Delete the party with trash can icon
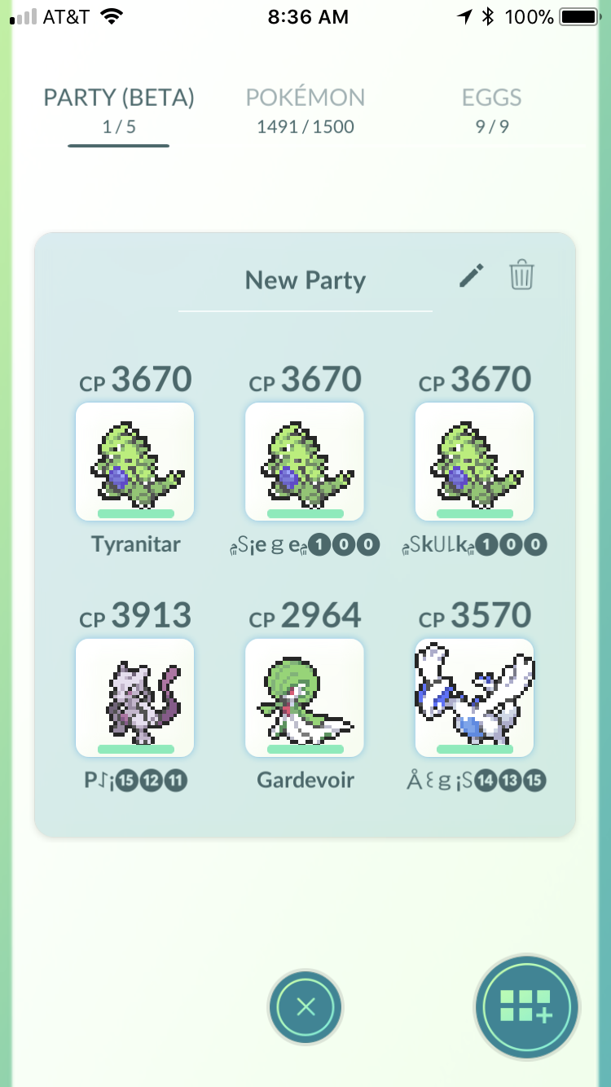Viewport: 611px width, 1087px height. 521,275
